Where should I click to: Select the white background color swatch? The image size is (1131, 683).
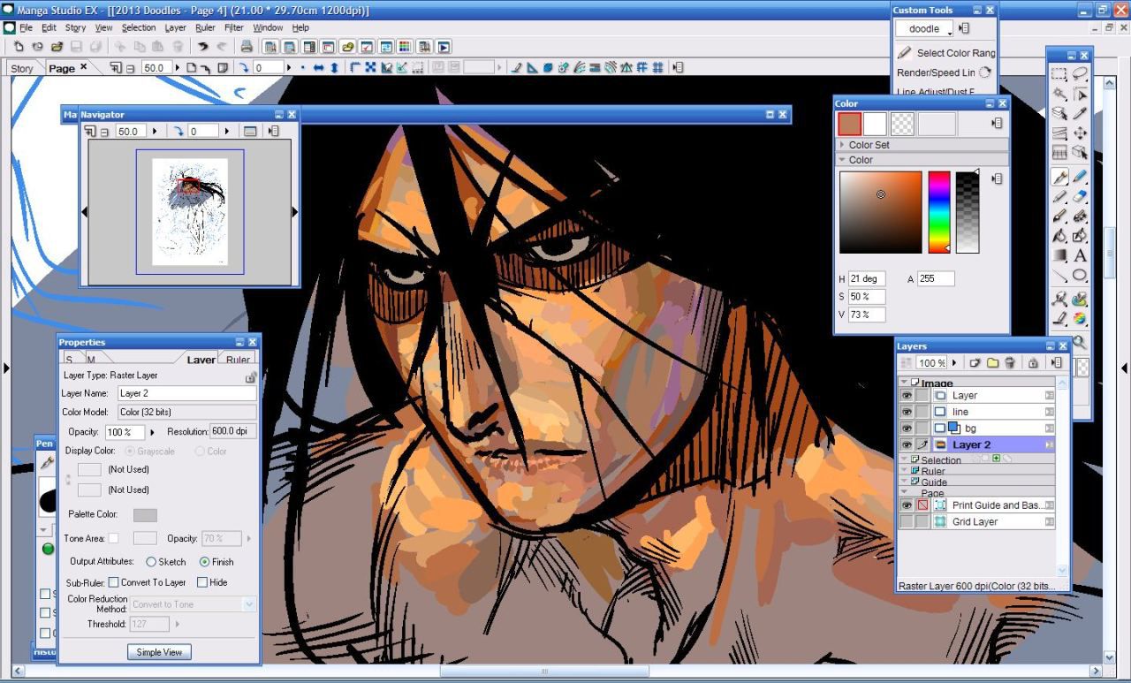(x=875, y=124)
